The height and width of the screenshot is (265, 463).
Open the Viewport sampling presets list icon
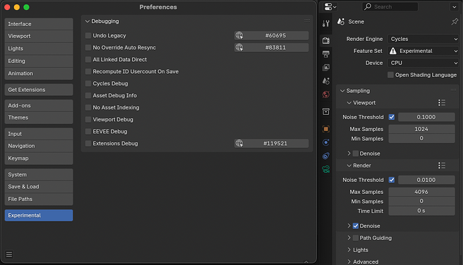coord(442,103)
